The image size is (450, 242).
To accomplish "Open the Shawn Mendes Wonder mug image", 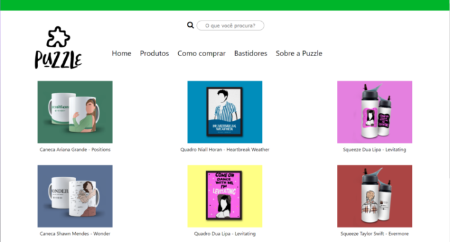I will (x=75, y=196).
